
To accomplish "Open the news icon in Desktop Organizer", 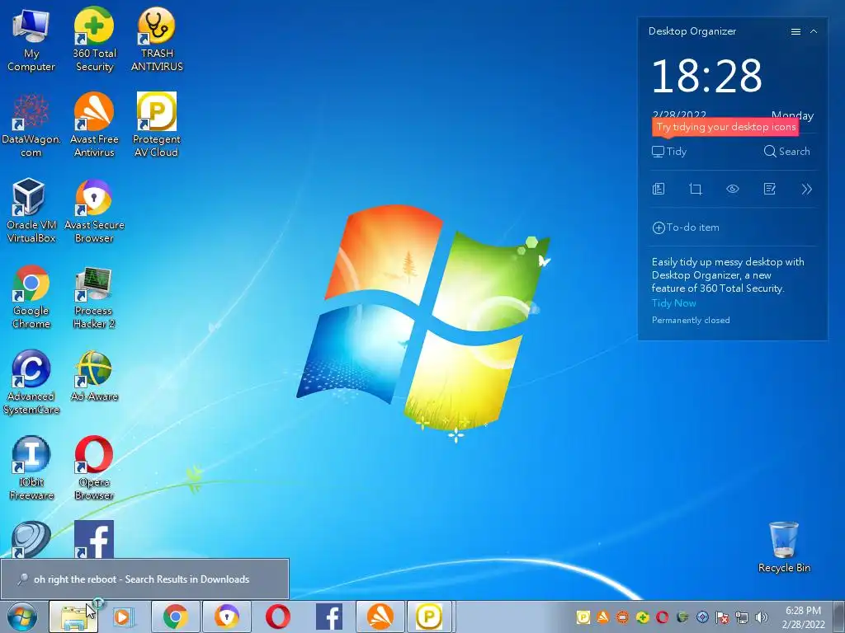I will [x=659, y=189].
